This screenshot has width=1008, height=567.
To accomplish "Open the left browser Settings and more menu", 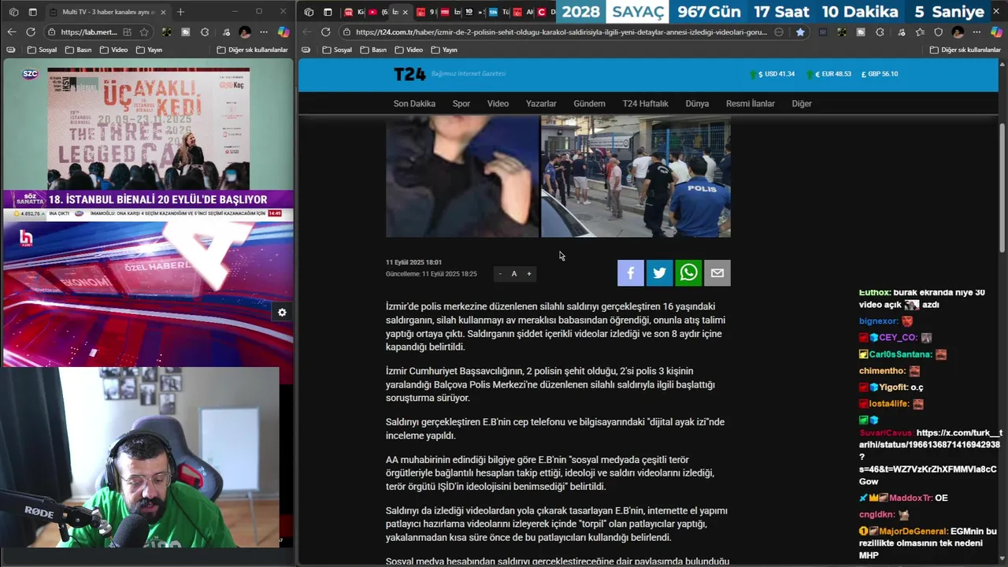I will (x=264, y=31).
